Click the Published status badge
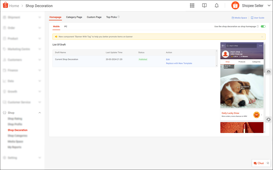The height and width of the screenshot is (170, 273). (143, 60)
